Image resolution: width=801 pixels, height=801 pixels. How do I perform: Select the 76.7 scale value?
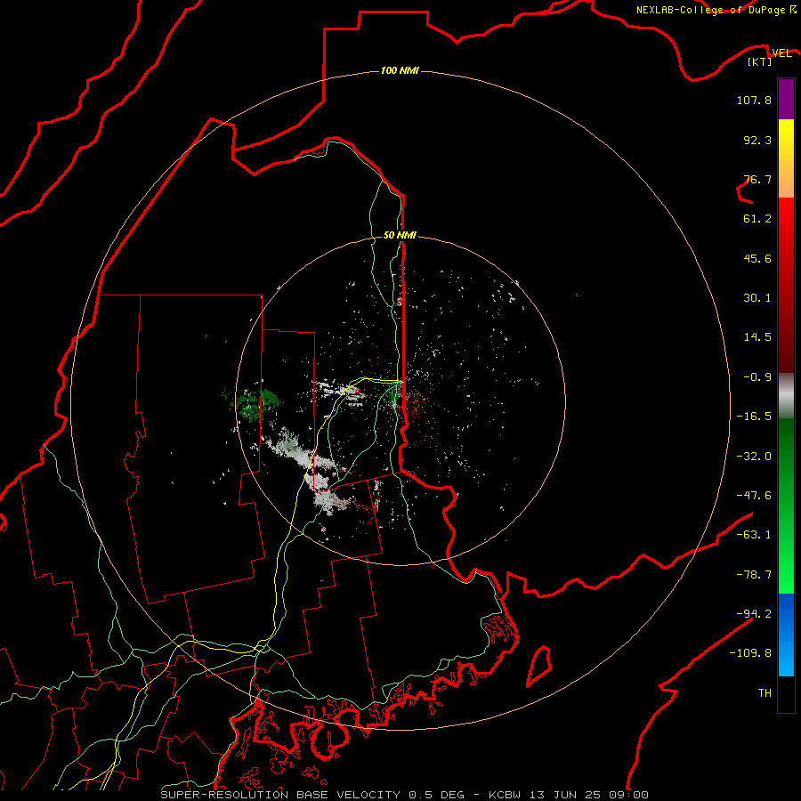pyautogui.click(x=757, y=179)
